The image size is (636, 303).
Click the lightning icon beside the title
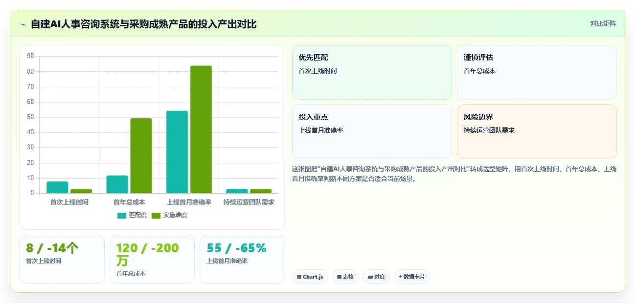point(23,24)
